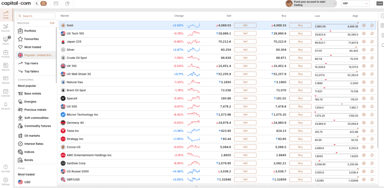Viewport: 384px width, 188px height.
Task: Open the All alerts section
Action: (6, 106)
